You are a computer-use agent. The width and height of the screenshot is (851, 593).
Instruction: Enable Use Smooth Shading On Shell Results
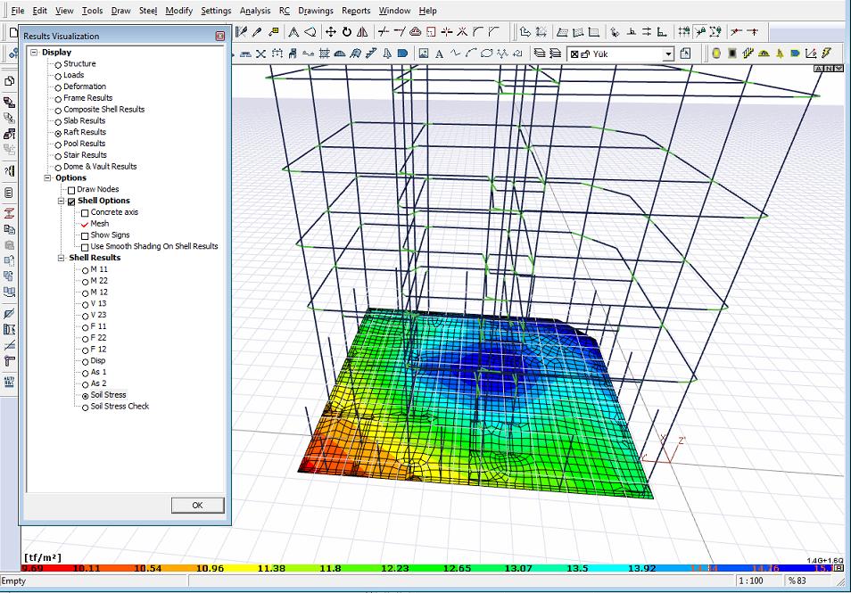tap(85, 247)
